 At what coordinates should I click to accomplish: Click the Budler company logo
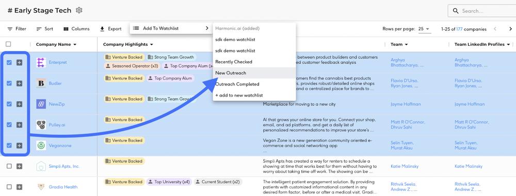point(41,83)
